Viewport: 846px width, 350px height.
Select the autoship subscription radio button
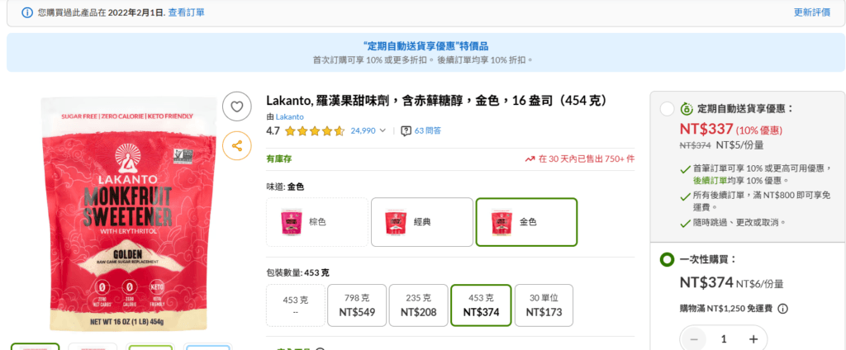tap(667, 109)
